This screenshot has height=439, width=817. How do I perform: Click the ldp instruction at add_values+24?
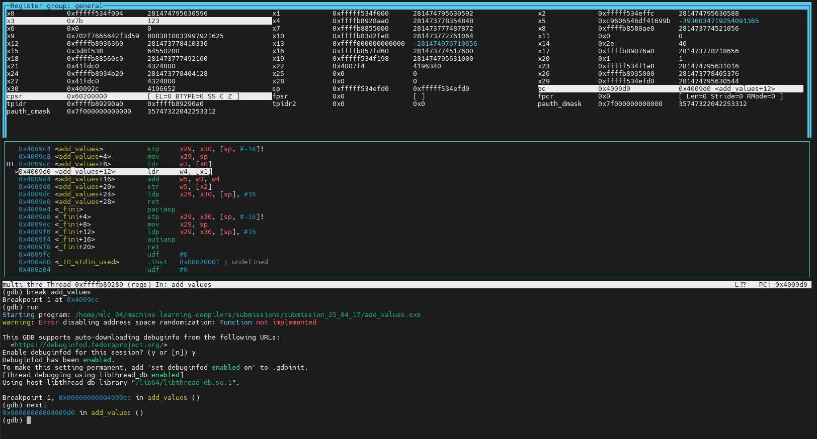coord(137,194)
